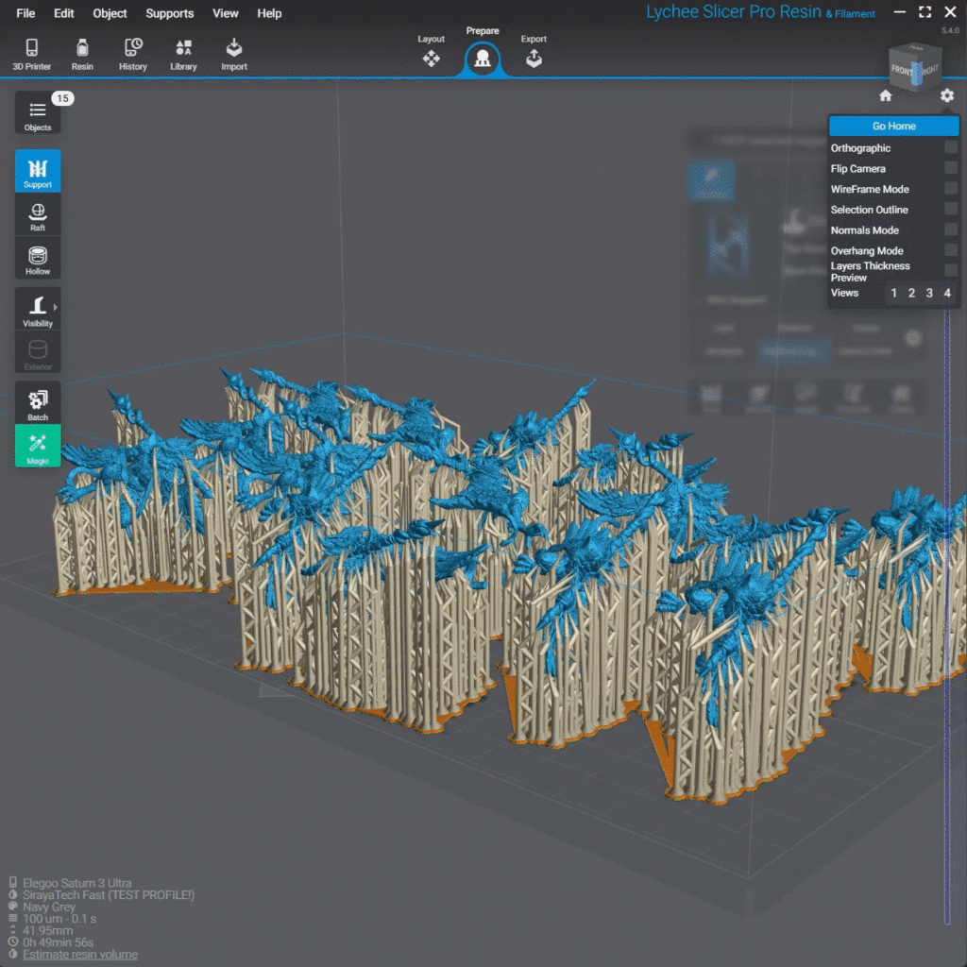Click the Go Home button
The height and width of the screenshot is (967, 967).
coord(893,126)
